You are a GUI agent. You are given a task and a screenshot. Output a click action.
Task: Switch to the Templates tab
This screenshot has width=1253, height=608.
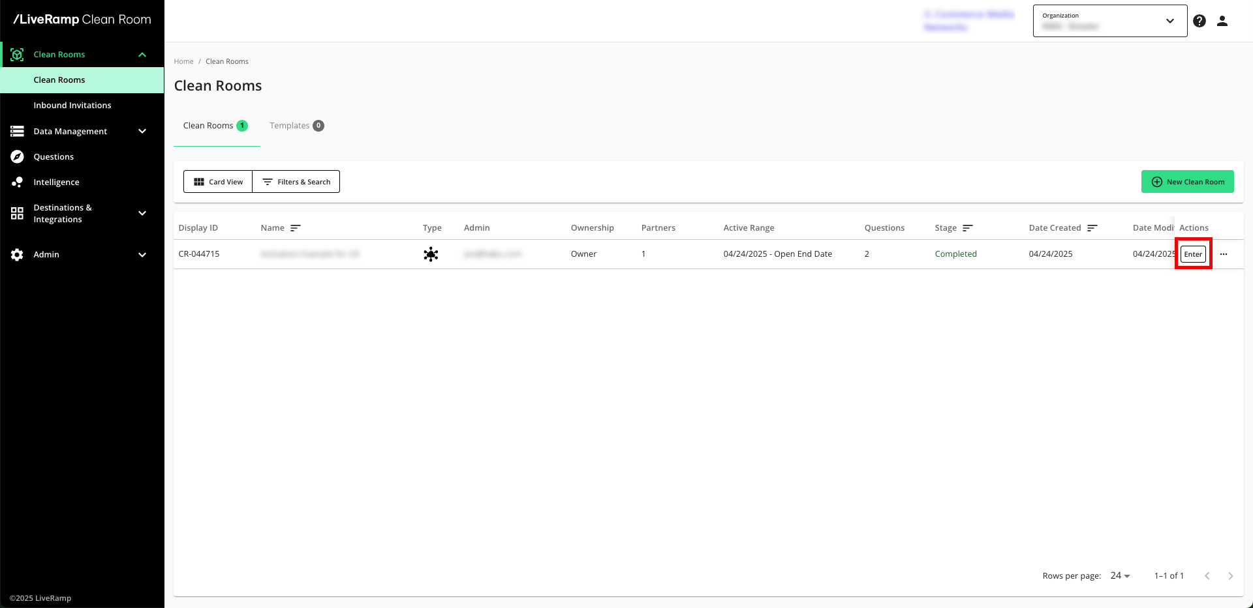(296, 126)
